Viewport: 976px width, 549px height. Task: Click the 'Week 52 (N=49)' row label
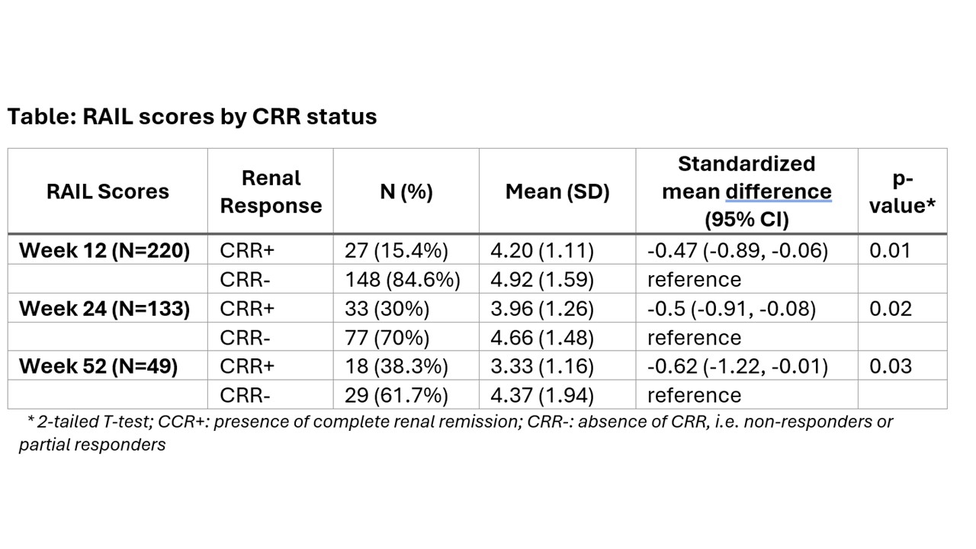coord(98,366)
